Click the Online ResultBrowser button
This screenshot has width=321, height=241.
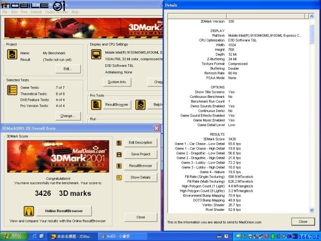pos(64,211)
